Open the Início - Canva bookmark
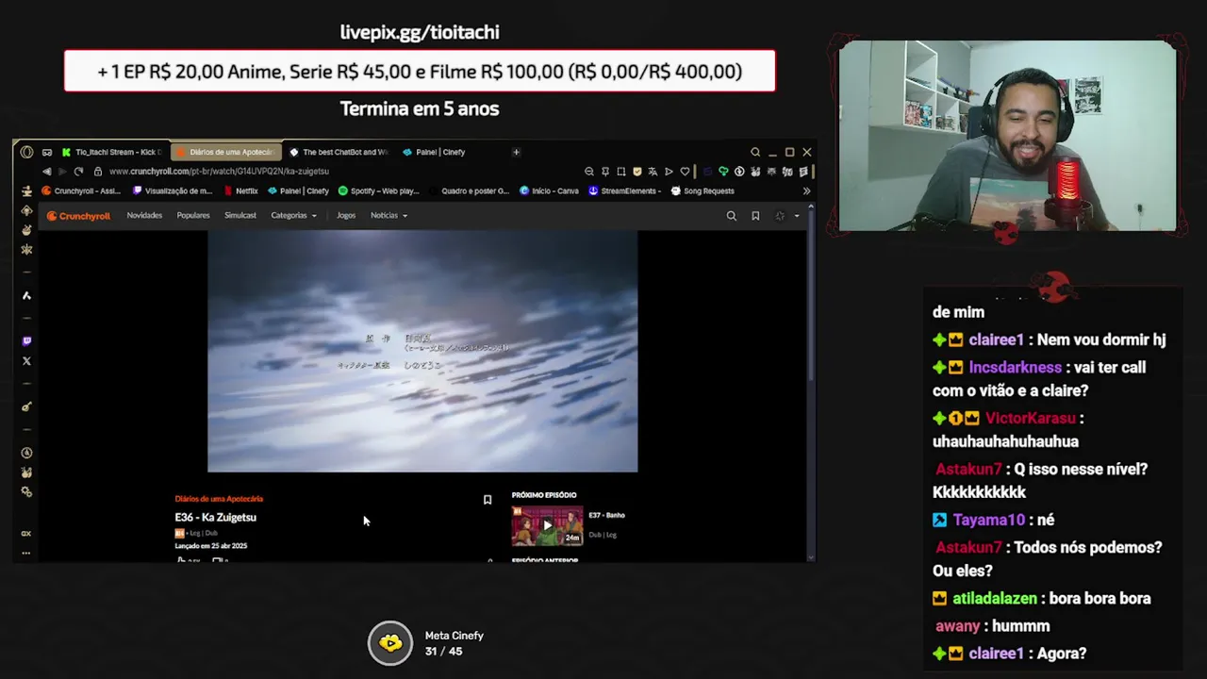 pos(550,190)
